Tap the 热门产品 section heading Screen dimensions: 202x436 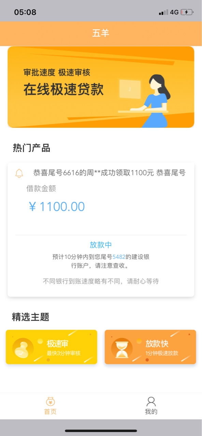point(31,148)
